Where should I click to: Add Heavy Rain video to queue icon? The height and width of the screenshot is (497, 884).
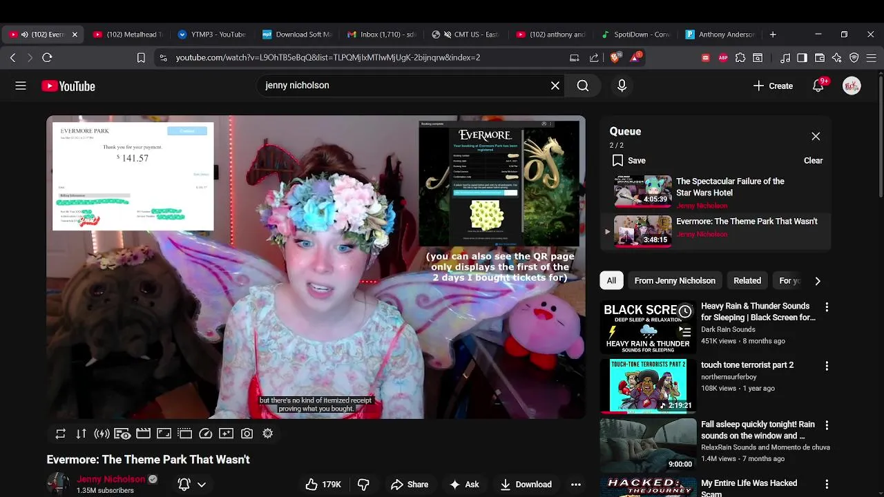point(684,331)
